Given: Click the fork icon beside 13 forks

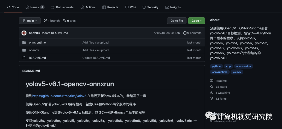Looking at the screenshot, I should [x=212, y=99].
